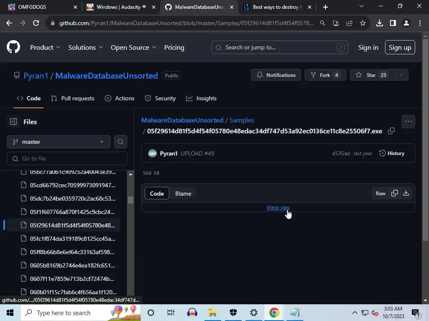Click the Notifications button

[x=276, y=75]
